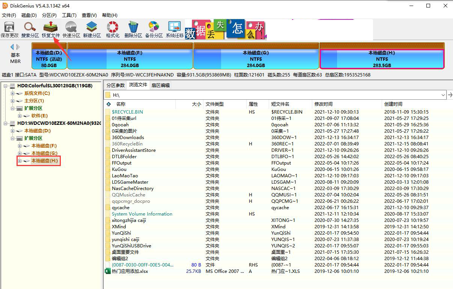The width and height of the screenshot is (453, 289).
Task: Collapse the HD0:ColorfulSL300128GB tree node
Action: tap(5, 86)
